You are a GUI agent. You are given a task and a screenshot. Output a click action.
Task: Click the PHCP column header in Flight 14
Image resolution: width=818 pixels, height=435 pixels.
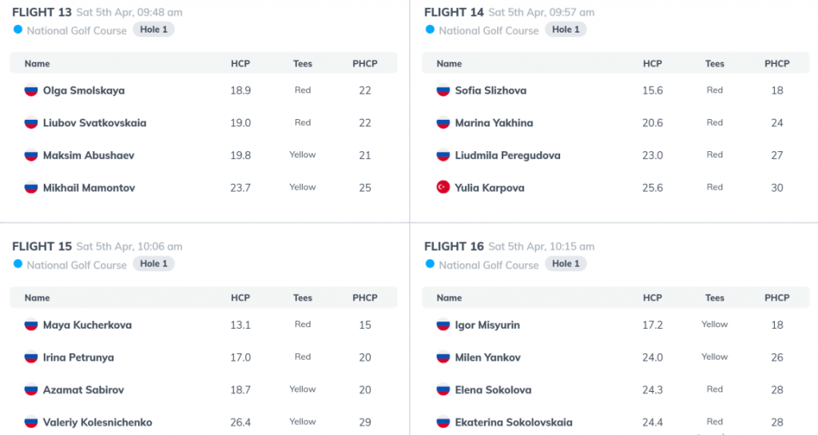tap(776, 63)
